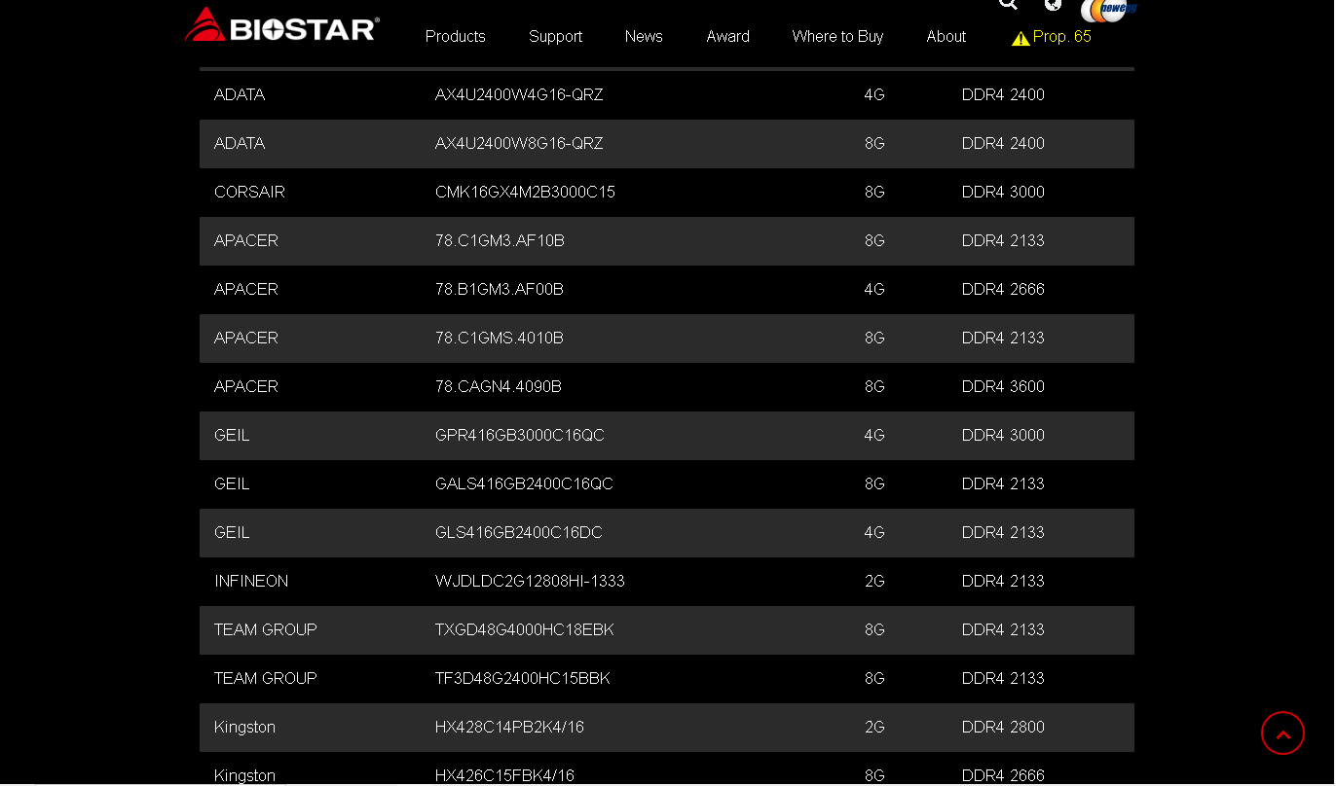Click DDR4 2800 in HX428C14PB2K4/16 row
The width and height of the screenshot is (1336, 786).
pyautogui.click(x=1003, y=727)
